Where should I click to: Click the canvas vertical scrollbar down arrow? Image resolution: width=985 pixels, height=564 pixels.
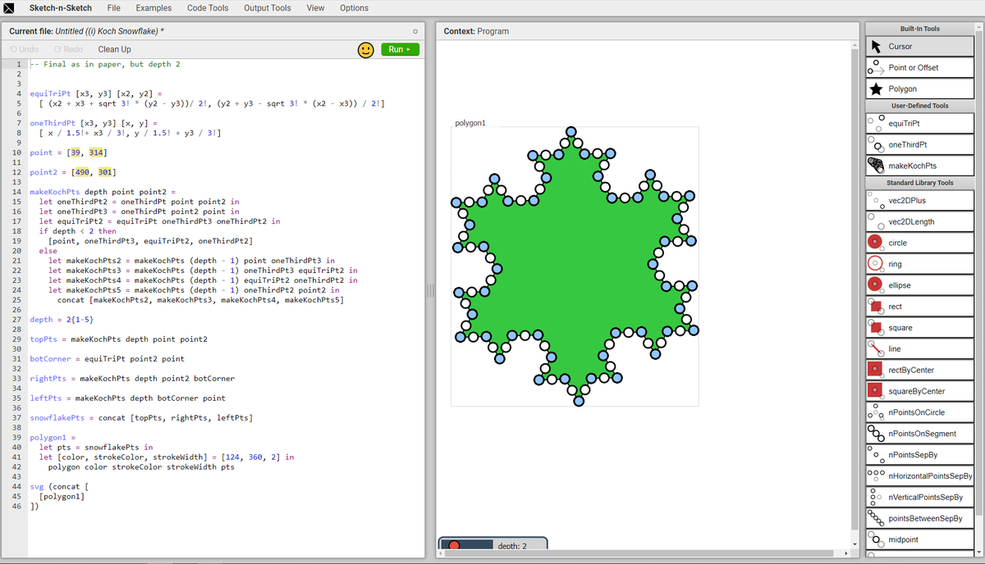pyautogui.click(x=854, y=544)
